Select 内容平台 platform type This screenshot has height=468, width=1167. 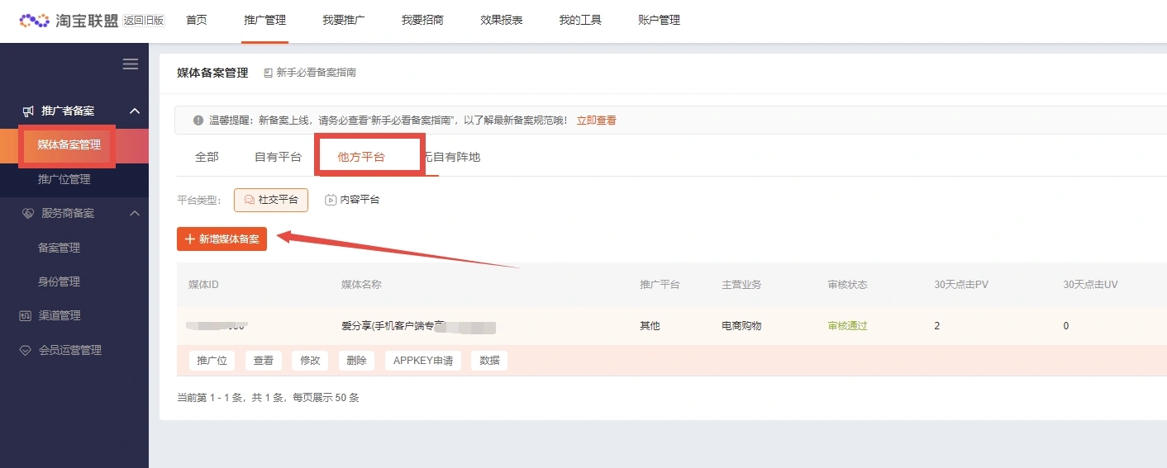click(352, 200)
